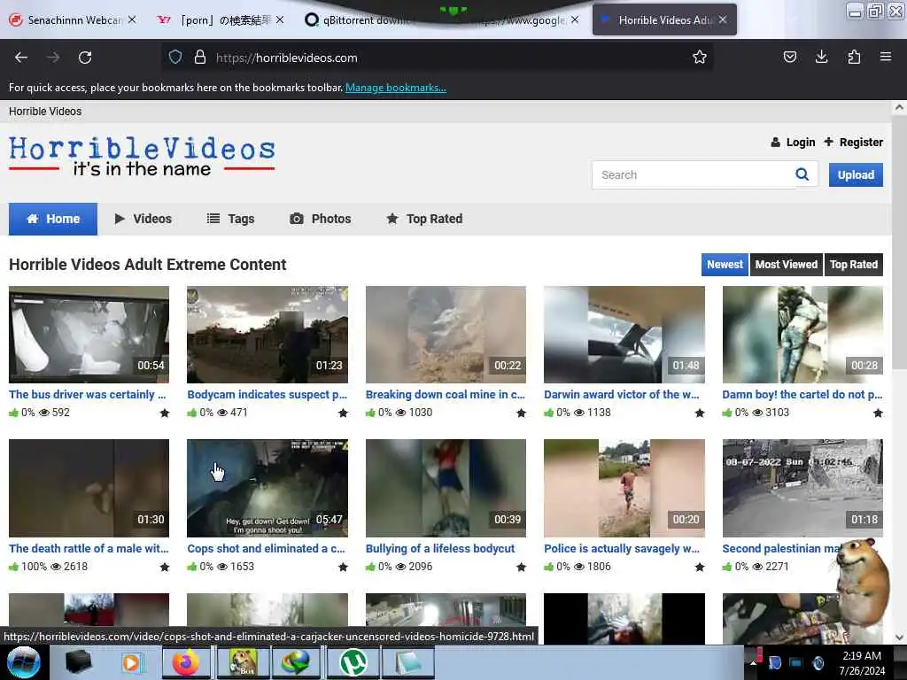The image size is (907, 680).
Task: Open the notepad taskbar icon
Action: coord(407,662)
